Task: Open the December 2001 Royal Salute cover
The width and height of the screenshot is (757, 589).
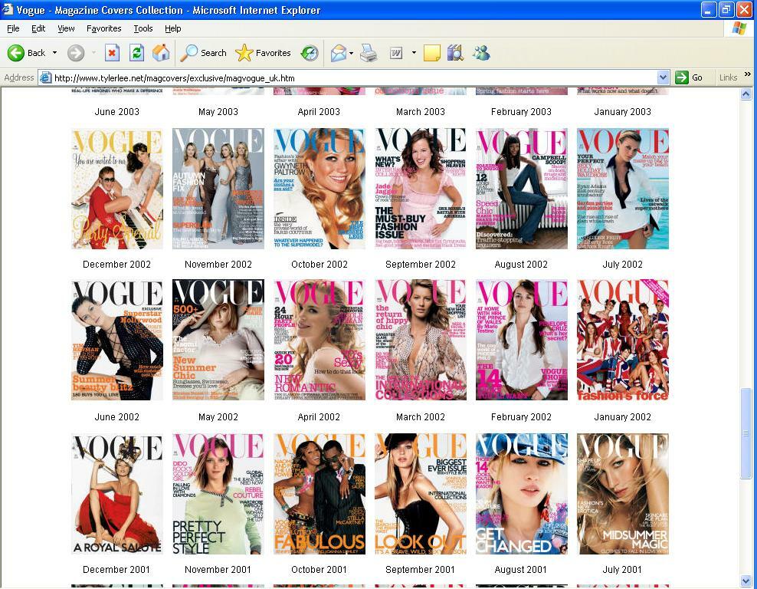Action: [x=116, y=494]
